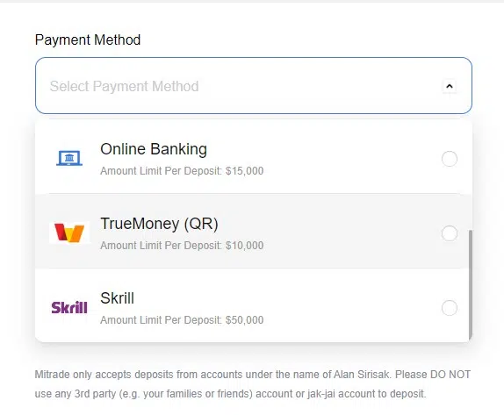The height and width of the screenshot is (415, 504).
Task: Choose the TrueMoney (QR) option title
Action: coord(159,224)
